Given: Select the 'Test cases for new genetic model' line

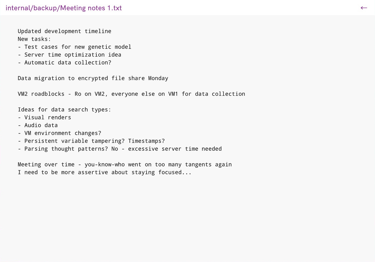Looking at the screenshot, I should (74, 47).
